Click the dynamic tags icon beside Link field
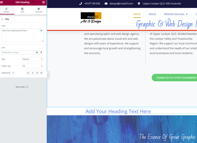The height and width of the screenshot is (143, 197). click(41, 52)
